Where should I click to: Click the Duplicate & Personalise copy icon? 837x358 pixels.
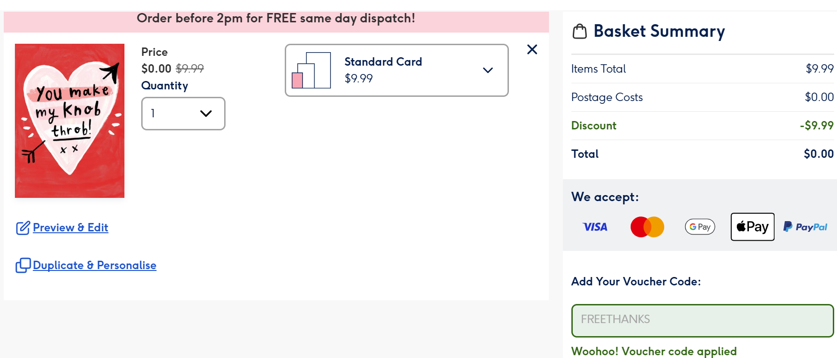click(23, 265)
